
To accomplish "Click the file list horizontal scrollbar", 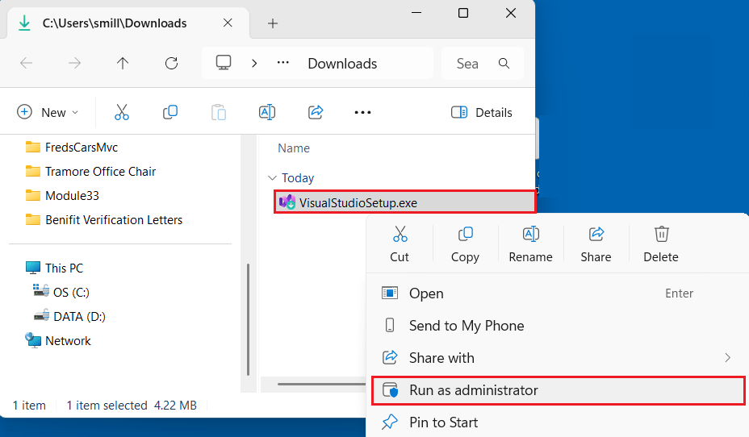I will [321, 384].
